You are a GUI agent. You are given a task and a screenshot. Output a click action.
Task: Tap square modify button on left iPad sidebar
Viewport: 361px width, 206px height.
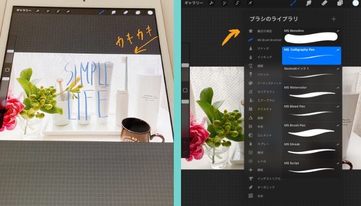click(7, 70)
